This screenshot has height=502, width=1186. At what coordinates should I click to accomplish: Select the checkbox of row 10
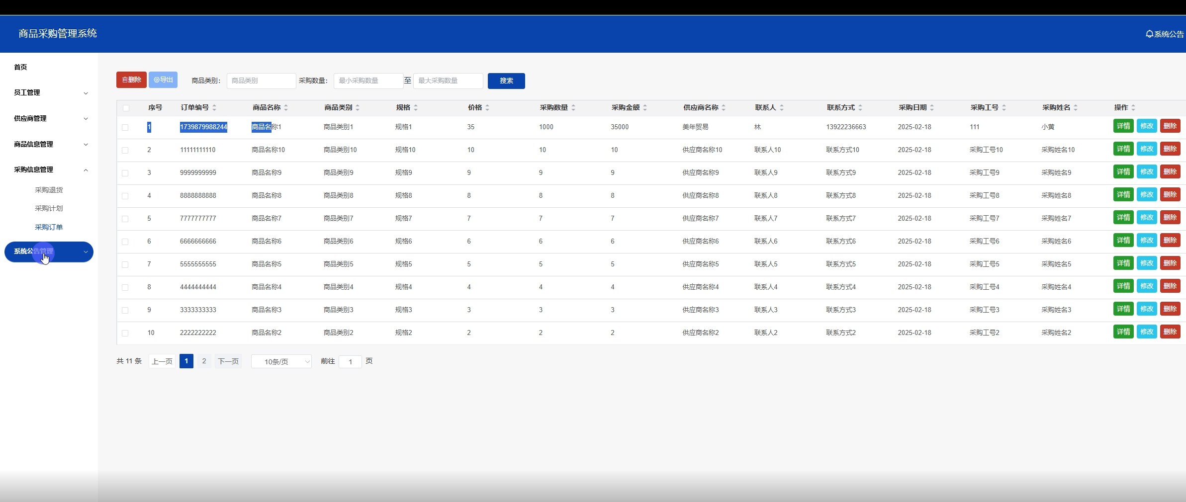[125, 333]
